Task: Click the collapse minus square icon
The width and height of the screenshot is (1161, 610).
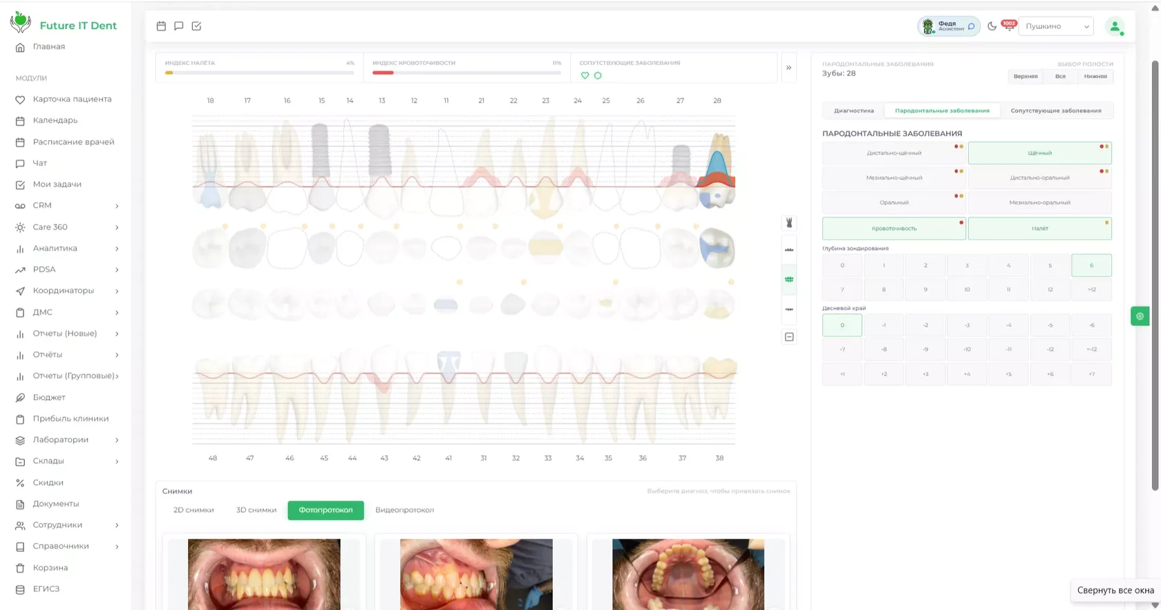Action: click(789, 337)
